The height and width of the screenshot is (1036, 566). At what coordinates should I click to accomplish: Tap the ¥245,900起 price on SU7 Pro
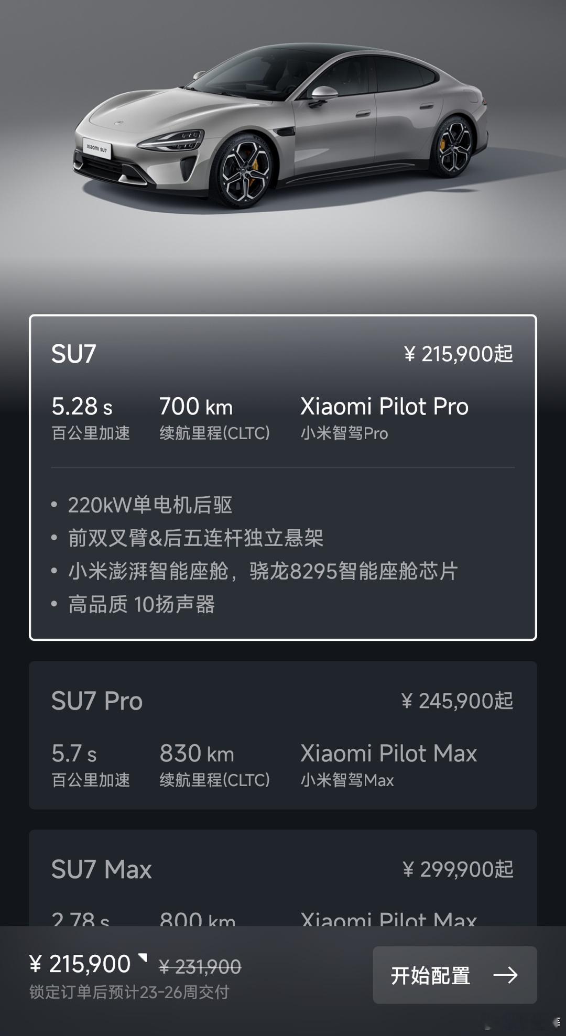(457, 701)
